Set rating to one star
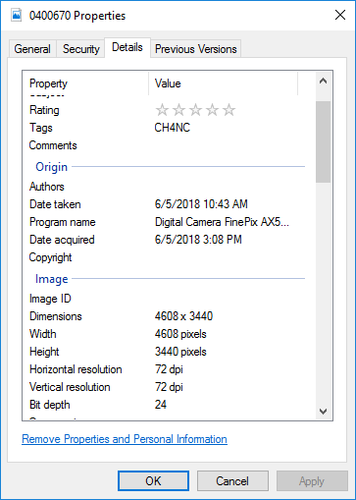 tap(162, 110)
